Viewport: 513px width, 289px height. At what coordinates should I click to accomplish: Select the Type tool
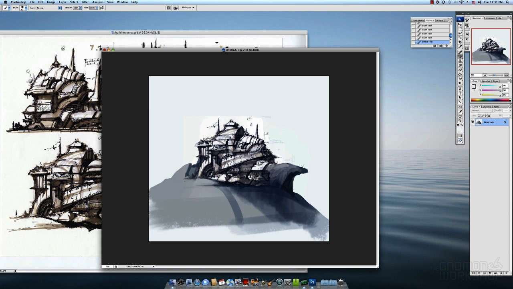(x=460, y=93)
